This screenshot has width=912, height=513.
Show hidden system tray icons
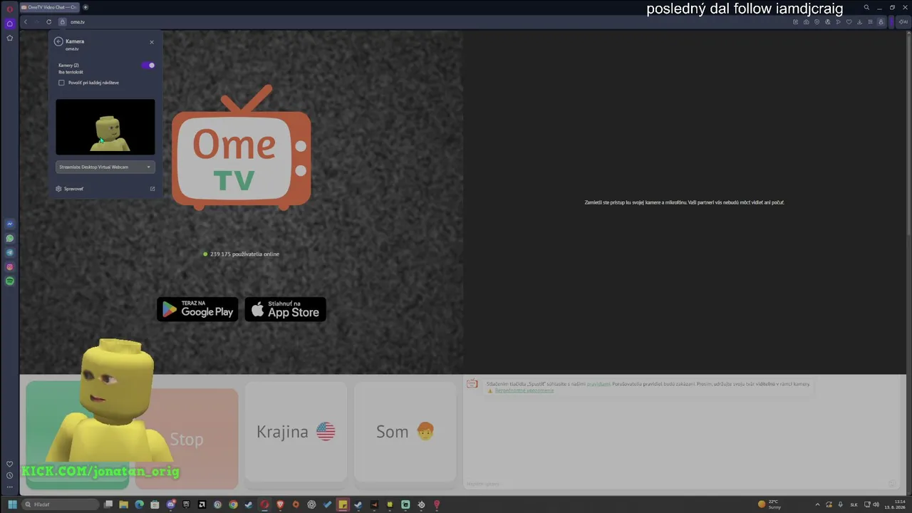pyautogui.click(x=817, y=504)
